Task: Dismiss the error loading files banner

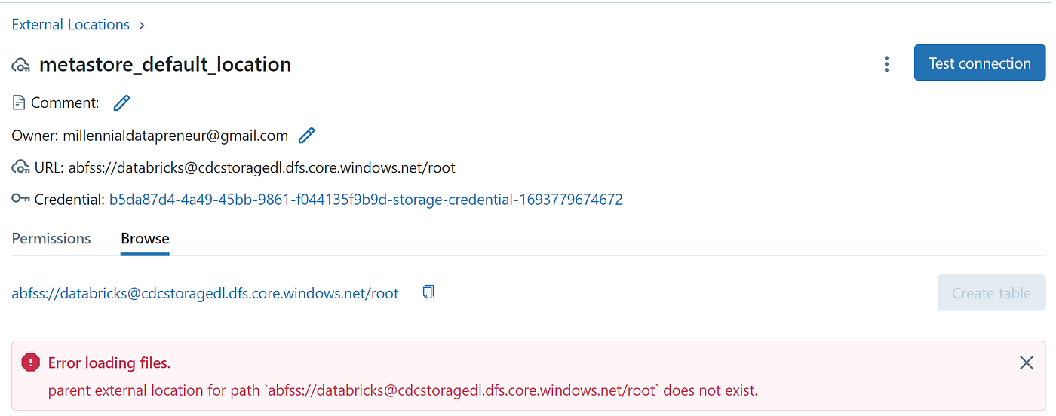Action: 1026,363
